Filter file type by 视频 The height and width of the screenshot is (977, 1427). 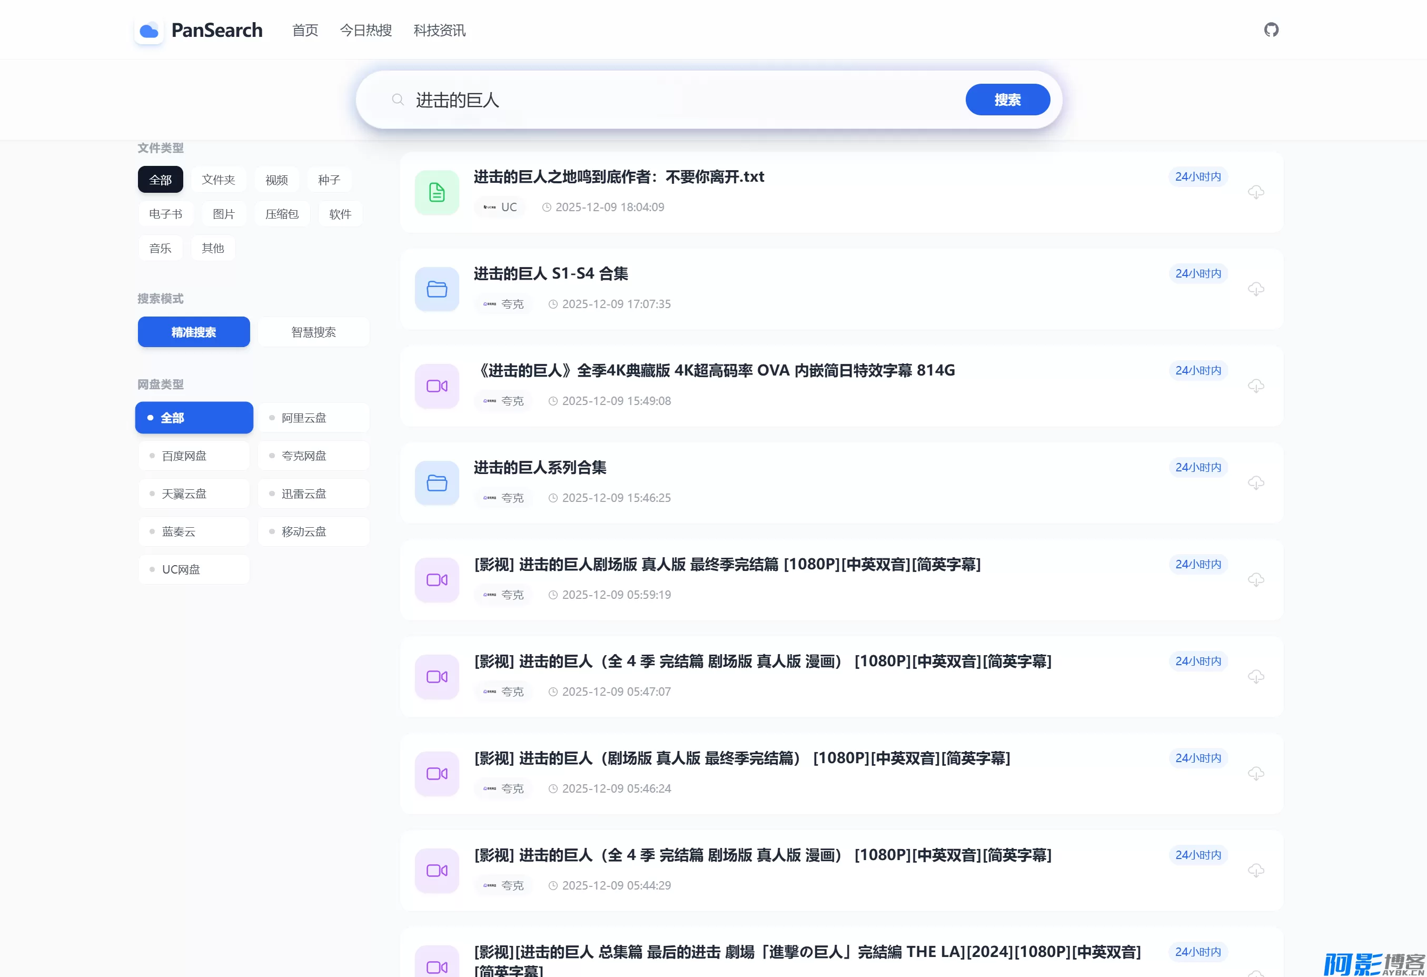276,180
